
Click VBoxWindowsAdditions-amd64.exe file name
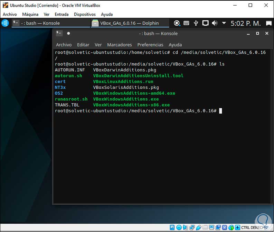coord(134,93)
